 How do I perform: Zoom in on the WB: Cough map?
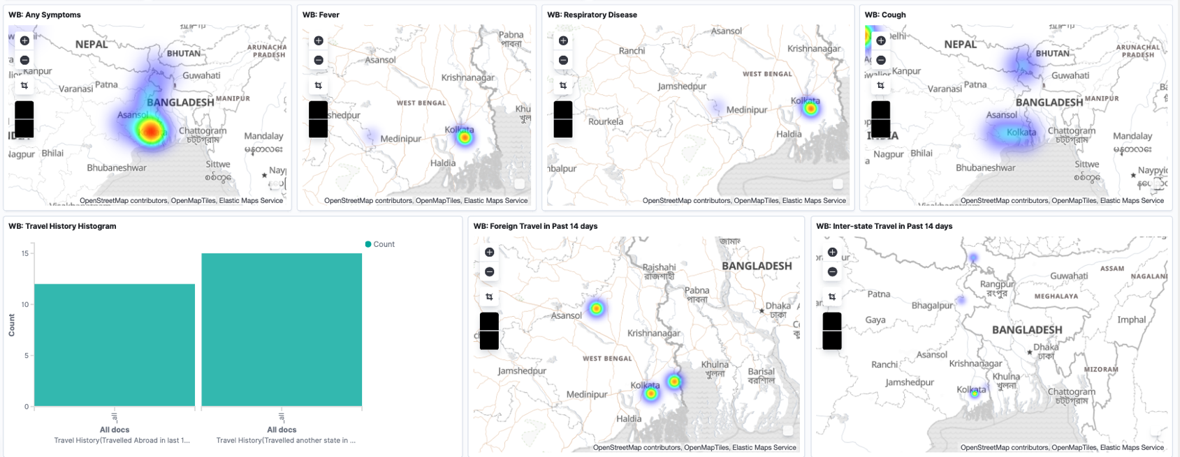click(881, 40)
